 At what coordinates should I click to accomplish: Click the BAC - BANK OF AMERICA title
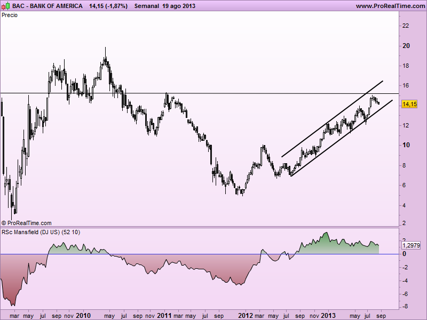coord(48,6)
